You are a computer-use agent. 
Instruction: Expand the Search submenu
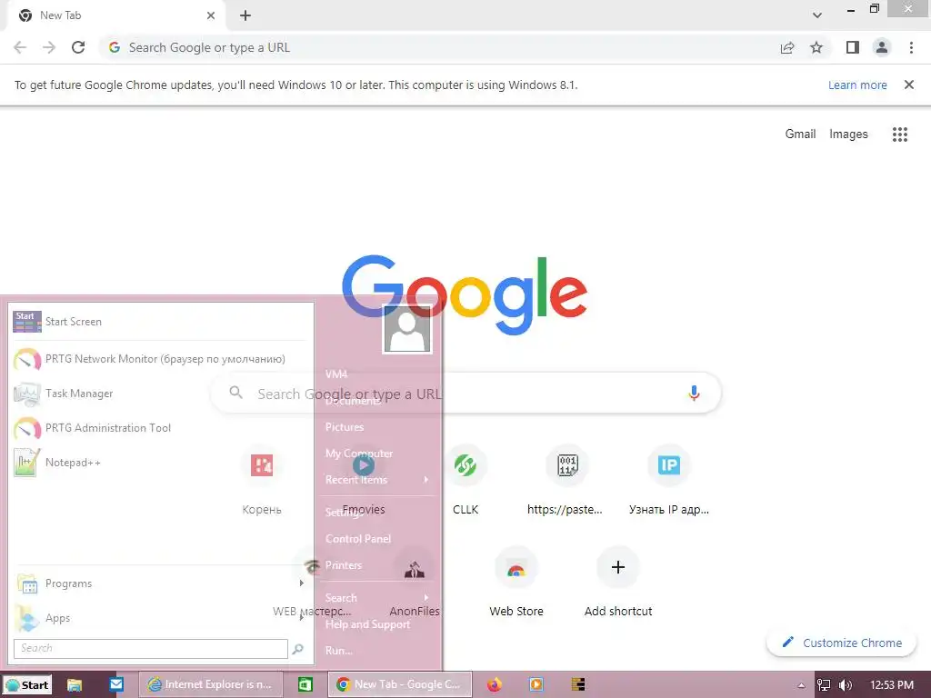click(379, 598)
